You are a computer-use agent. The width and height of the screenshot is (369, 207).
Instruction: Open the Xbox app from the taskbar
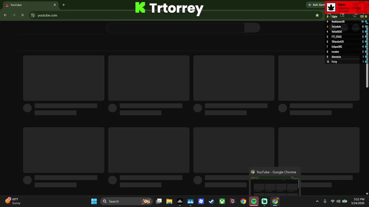coord(222,201)
